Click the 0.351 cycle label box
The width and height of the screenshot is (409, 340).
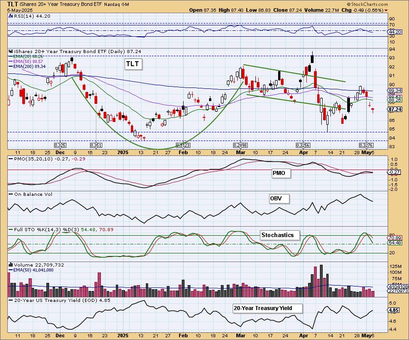pyautogui.click(x=96, y=145)
